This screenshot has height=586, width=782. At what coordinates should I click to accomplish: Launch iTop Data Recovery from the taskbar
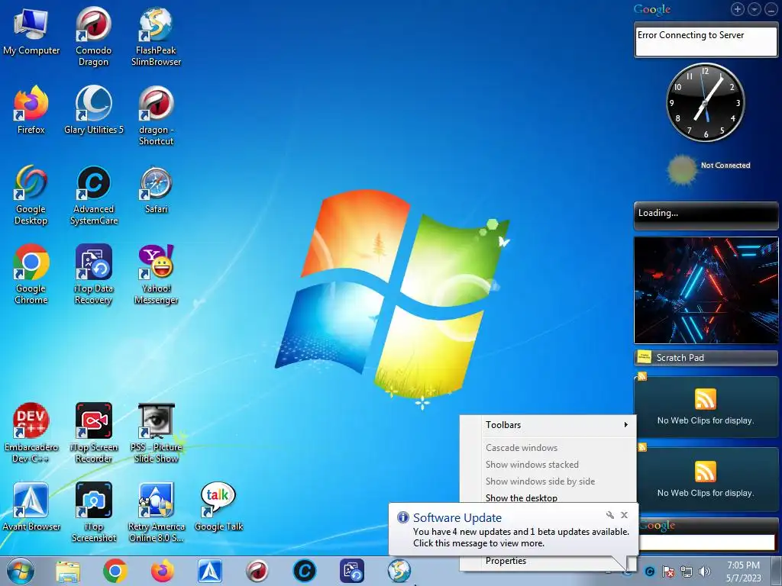pyautogui.click(x=352, y=572)
